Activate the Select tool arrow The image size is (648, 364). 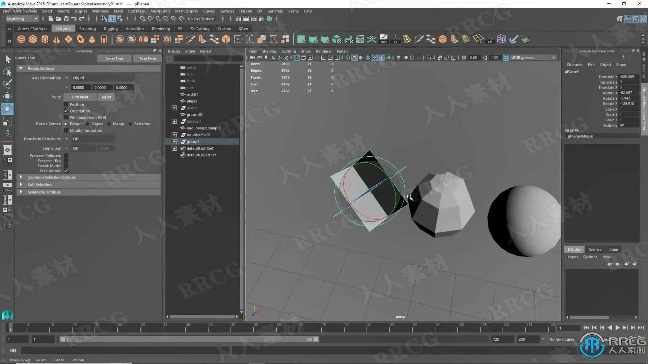click(7, 59)
